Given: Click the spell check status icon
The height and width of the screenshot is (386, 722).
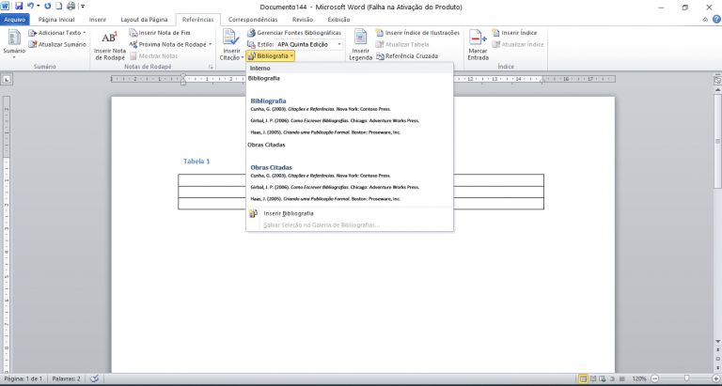Looking at the screenshot, I should tap(95, 378).
